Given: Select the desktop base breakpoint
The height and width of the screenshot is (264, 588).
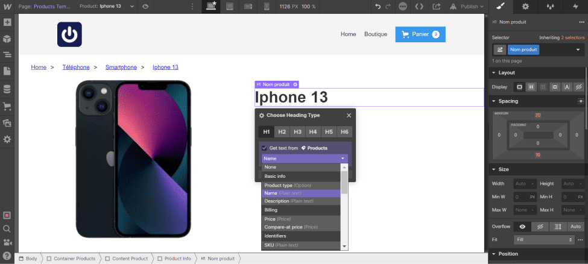Looking at the screenshot, I should click(x=211, y=7).
